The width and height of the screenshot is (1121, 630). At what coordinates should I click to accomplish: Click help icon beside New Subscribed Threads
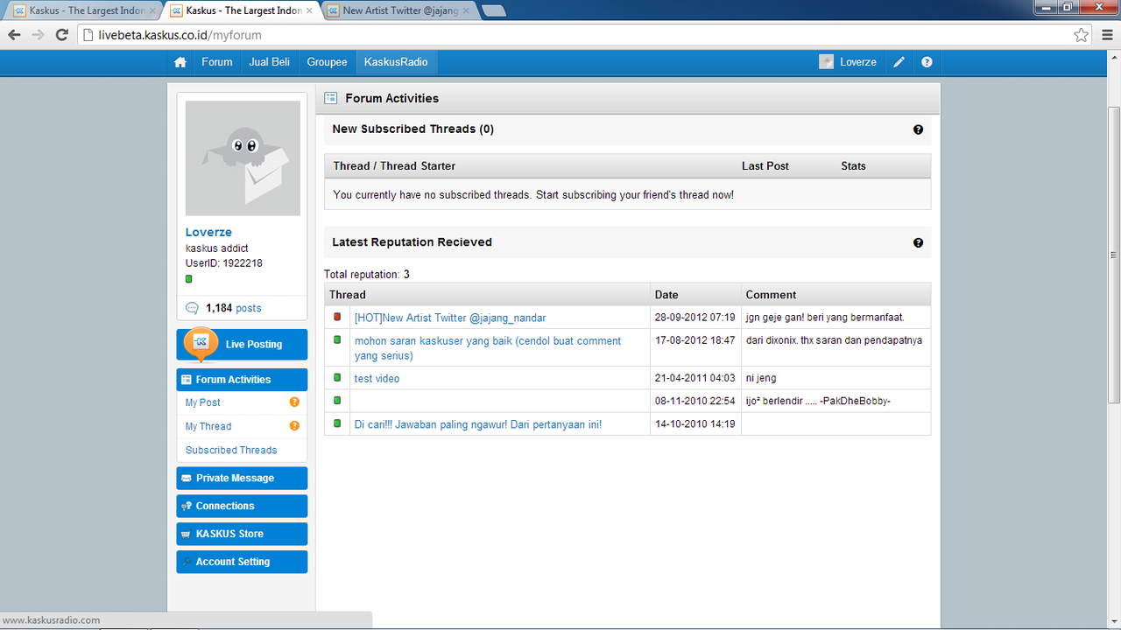click(918, 129)
